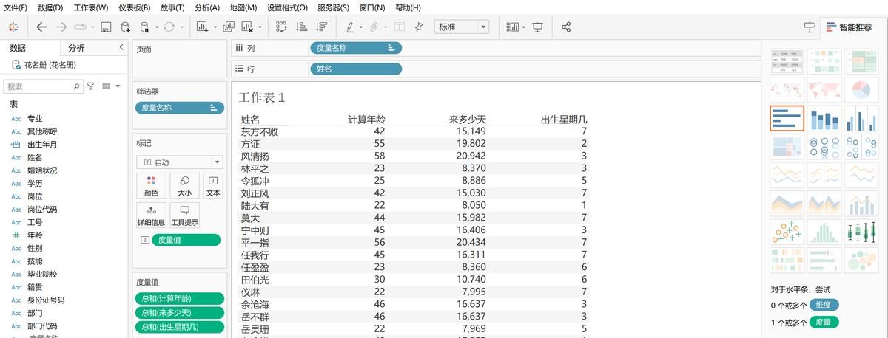Click the redo forward arrow icon
Viewport: 888px width, 338px height.
61,27
